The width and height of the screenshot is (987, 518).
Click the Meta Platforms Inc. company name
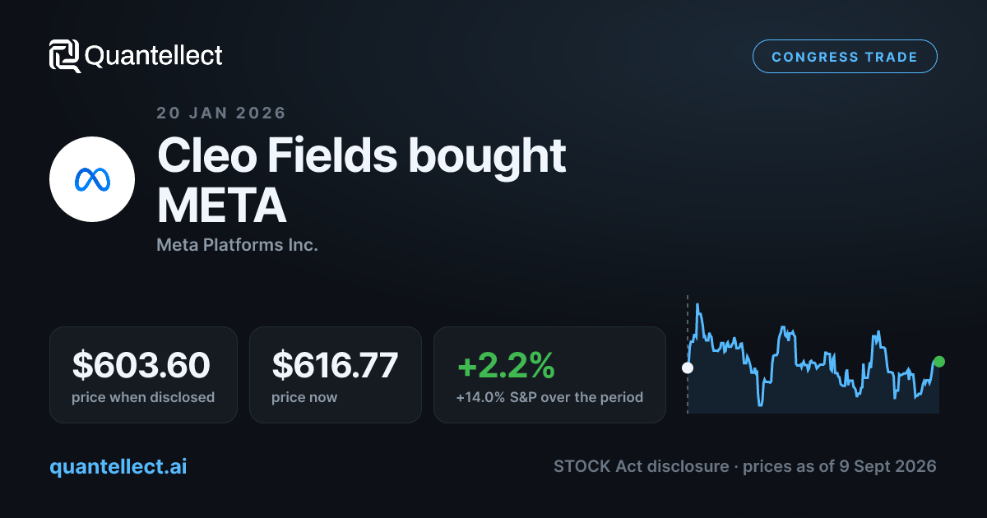tap(237, 245)
